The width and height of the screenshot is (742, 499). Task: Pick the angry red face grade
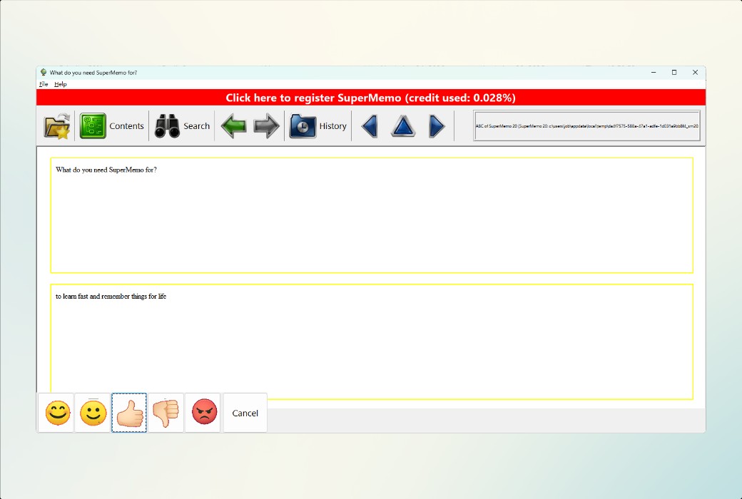[203, 413]
